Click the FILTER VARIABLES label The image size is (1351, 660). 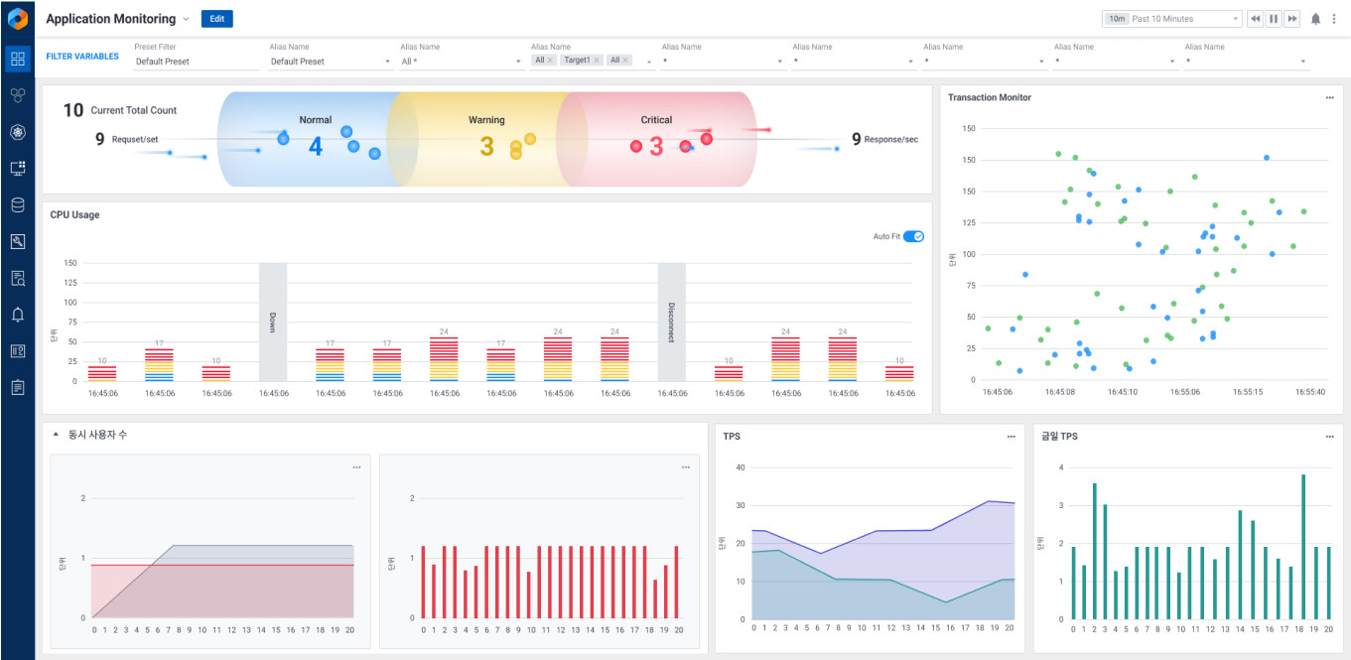tap(82, 57)
